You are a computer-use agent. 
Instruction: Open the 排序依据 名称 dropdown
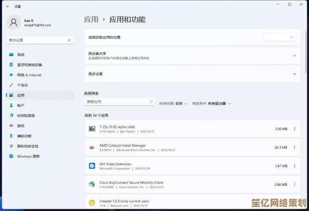(181, 104)
